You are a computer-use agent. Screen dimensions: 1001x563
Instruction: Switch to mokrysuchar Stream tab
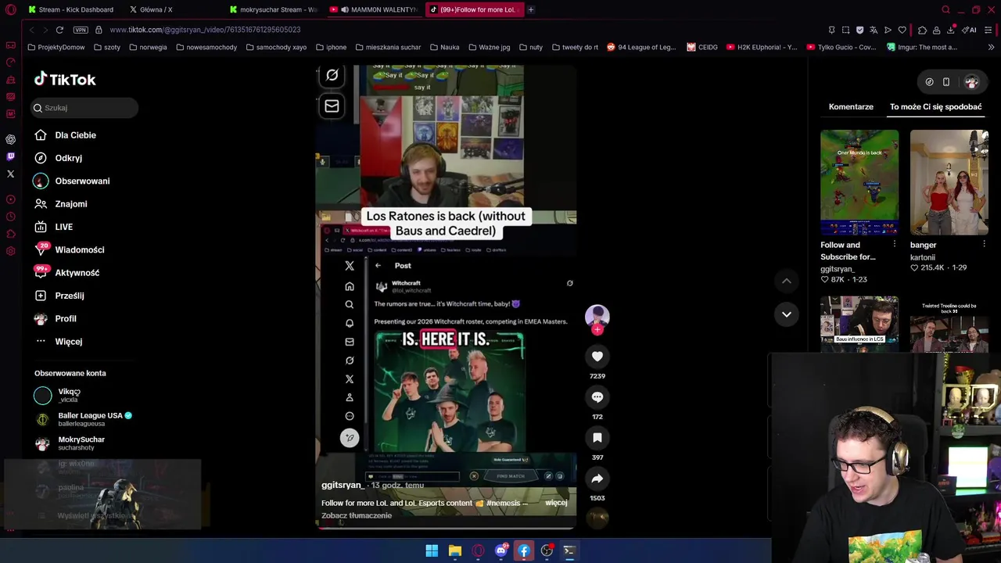pyautogui.click(x=274, y=9)
